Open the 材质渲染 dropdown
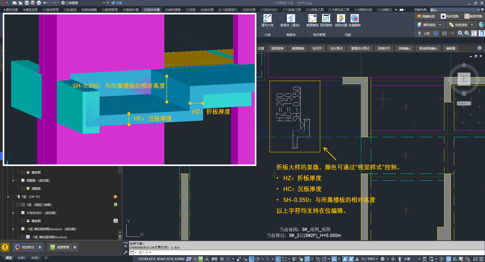485x262 pixels. pos(472,25)
